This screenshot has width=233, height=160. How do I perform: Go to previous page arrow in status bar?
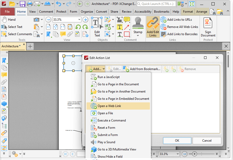(x=73, y=154)
